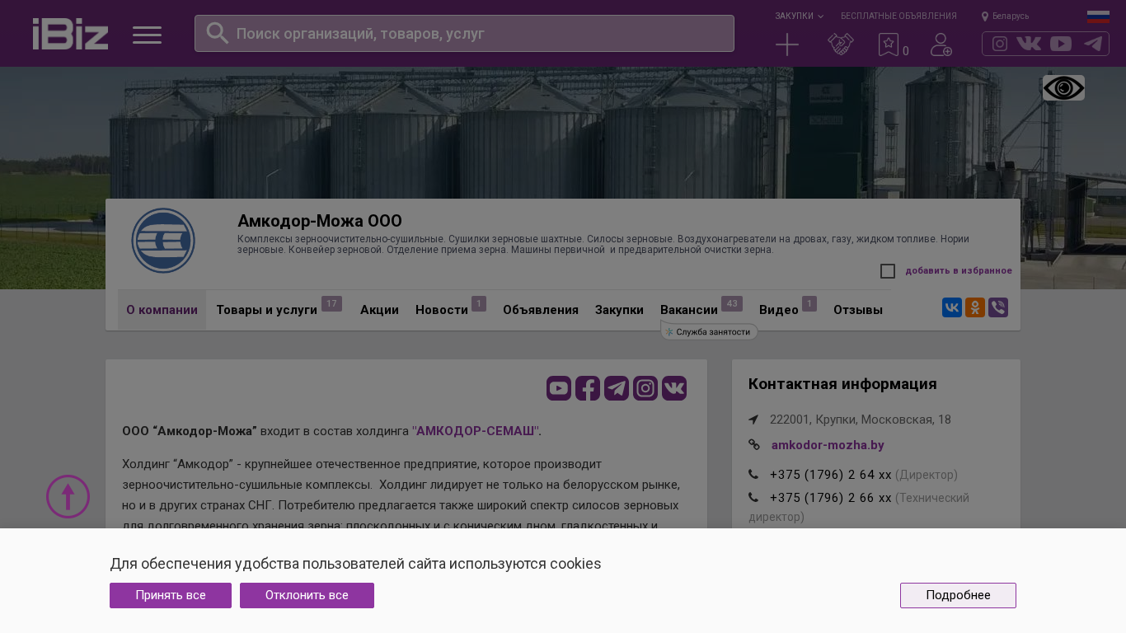Viewport: 1126px width, 633px height.
Task: Switch language via the Russian flag
Action: coord(1098,16)
